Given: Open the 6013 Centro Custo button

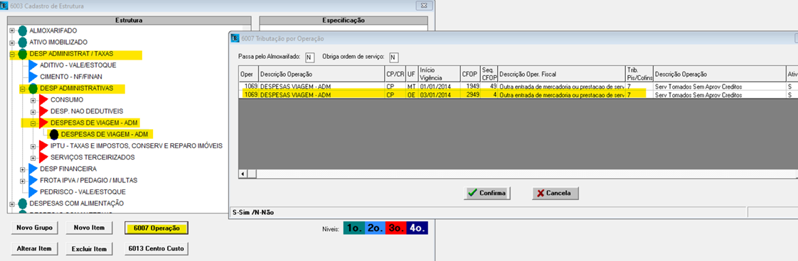Looking at the screenshot, I should (156, 249).
